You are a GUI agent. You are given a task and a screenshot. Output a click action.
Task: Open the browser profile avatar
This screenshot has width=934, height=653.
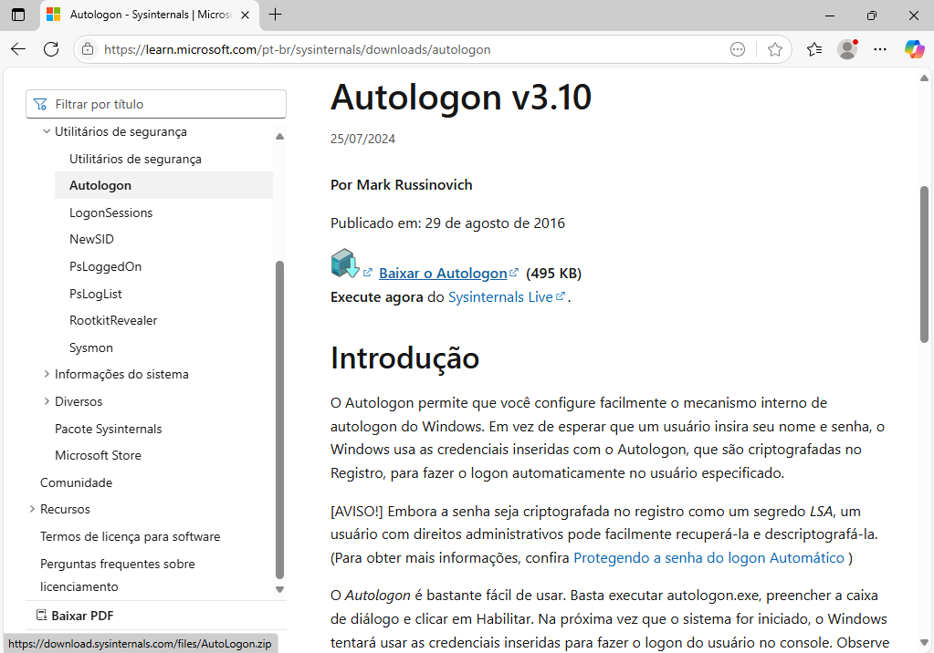point(847,49)
